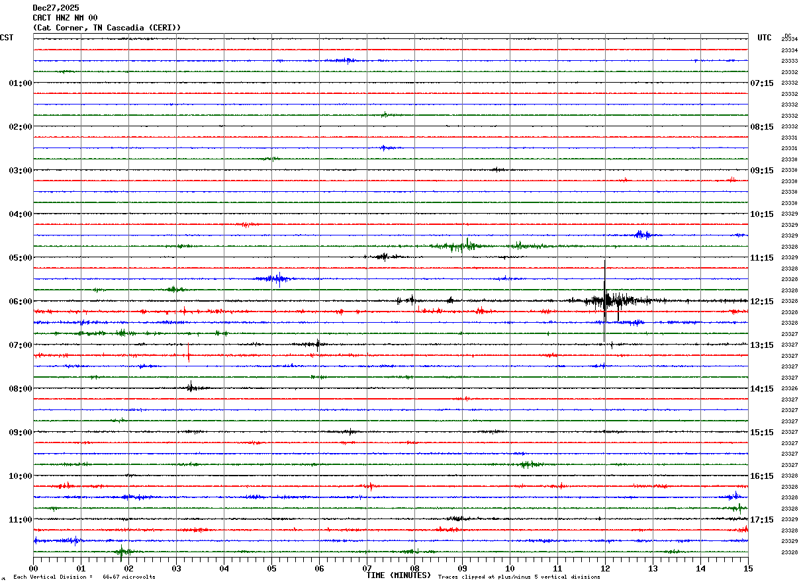Click minute tick label "00" on time axis
The height and width of the screenshot is (586, 801).
pyautogui.click(x=33, y=568)
